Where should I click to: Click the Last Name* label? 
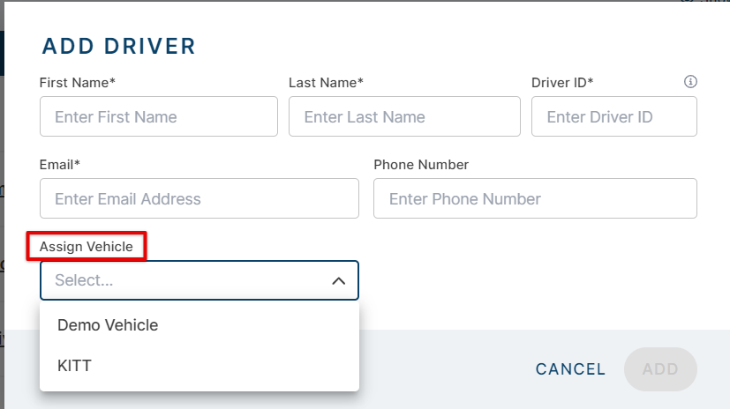[x=327, y=83]
